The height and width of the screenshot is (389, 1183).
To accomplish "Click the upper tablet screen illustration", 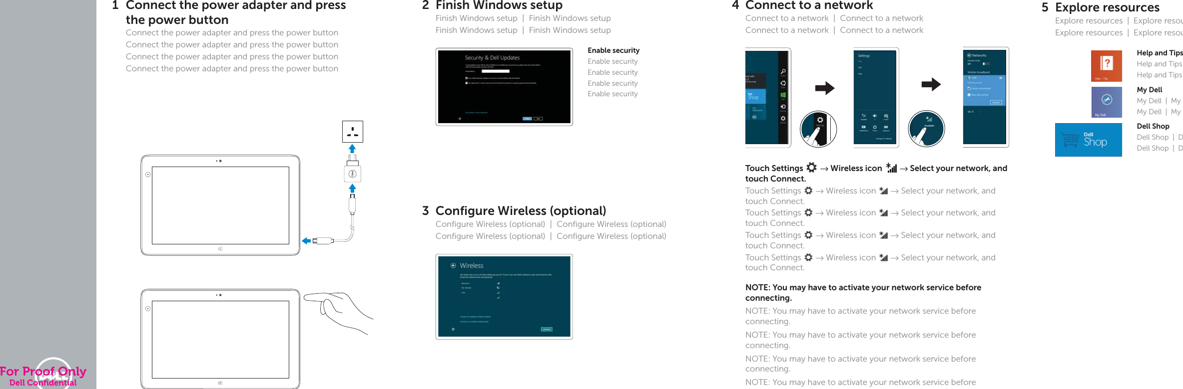I will (220, 205).
